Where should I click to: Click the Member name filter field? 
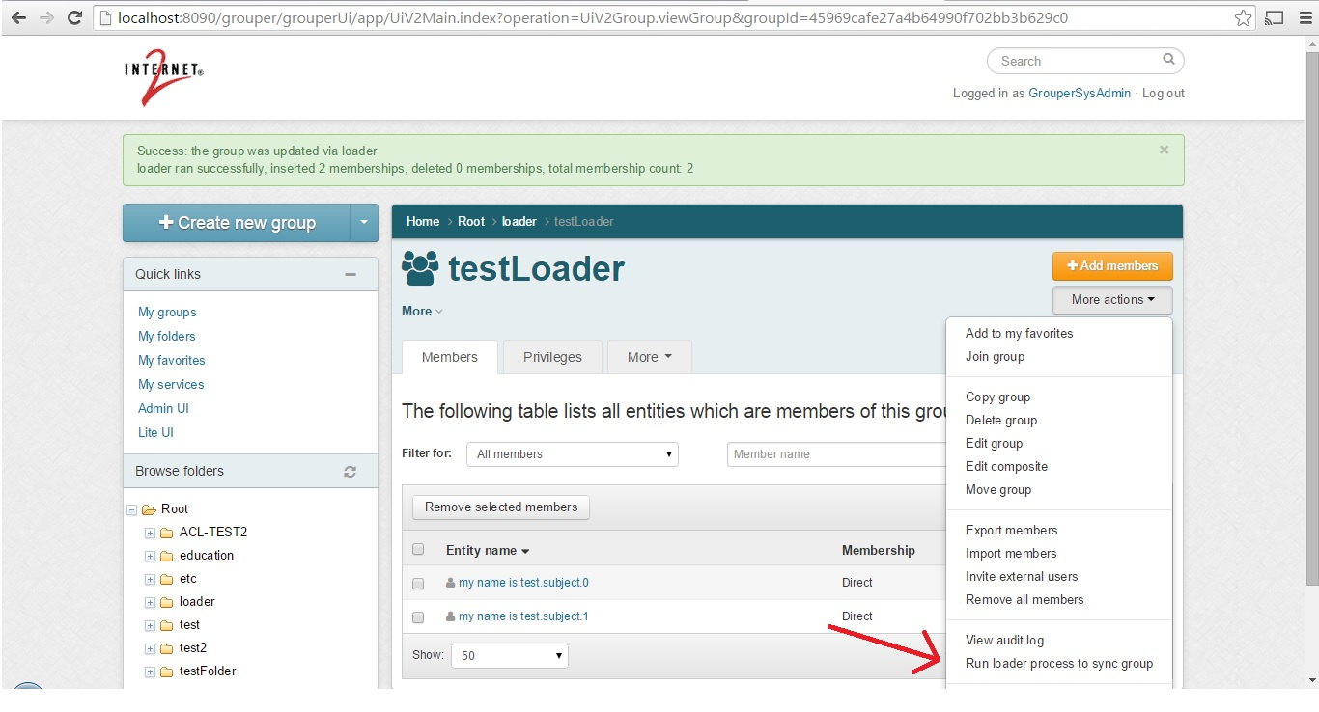click(836, 454)
